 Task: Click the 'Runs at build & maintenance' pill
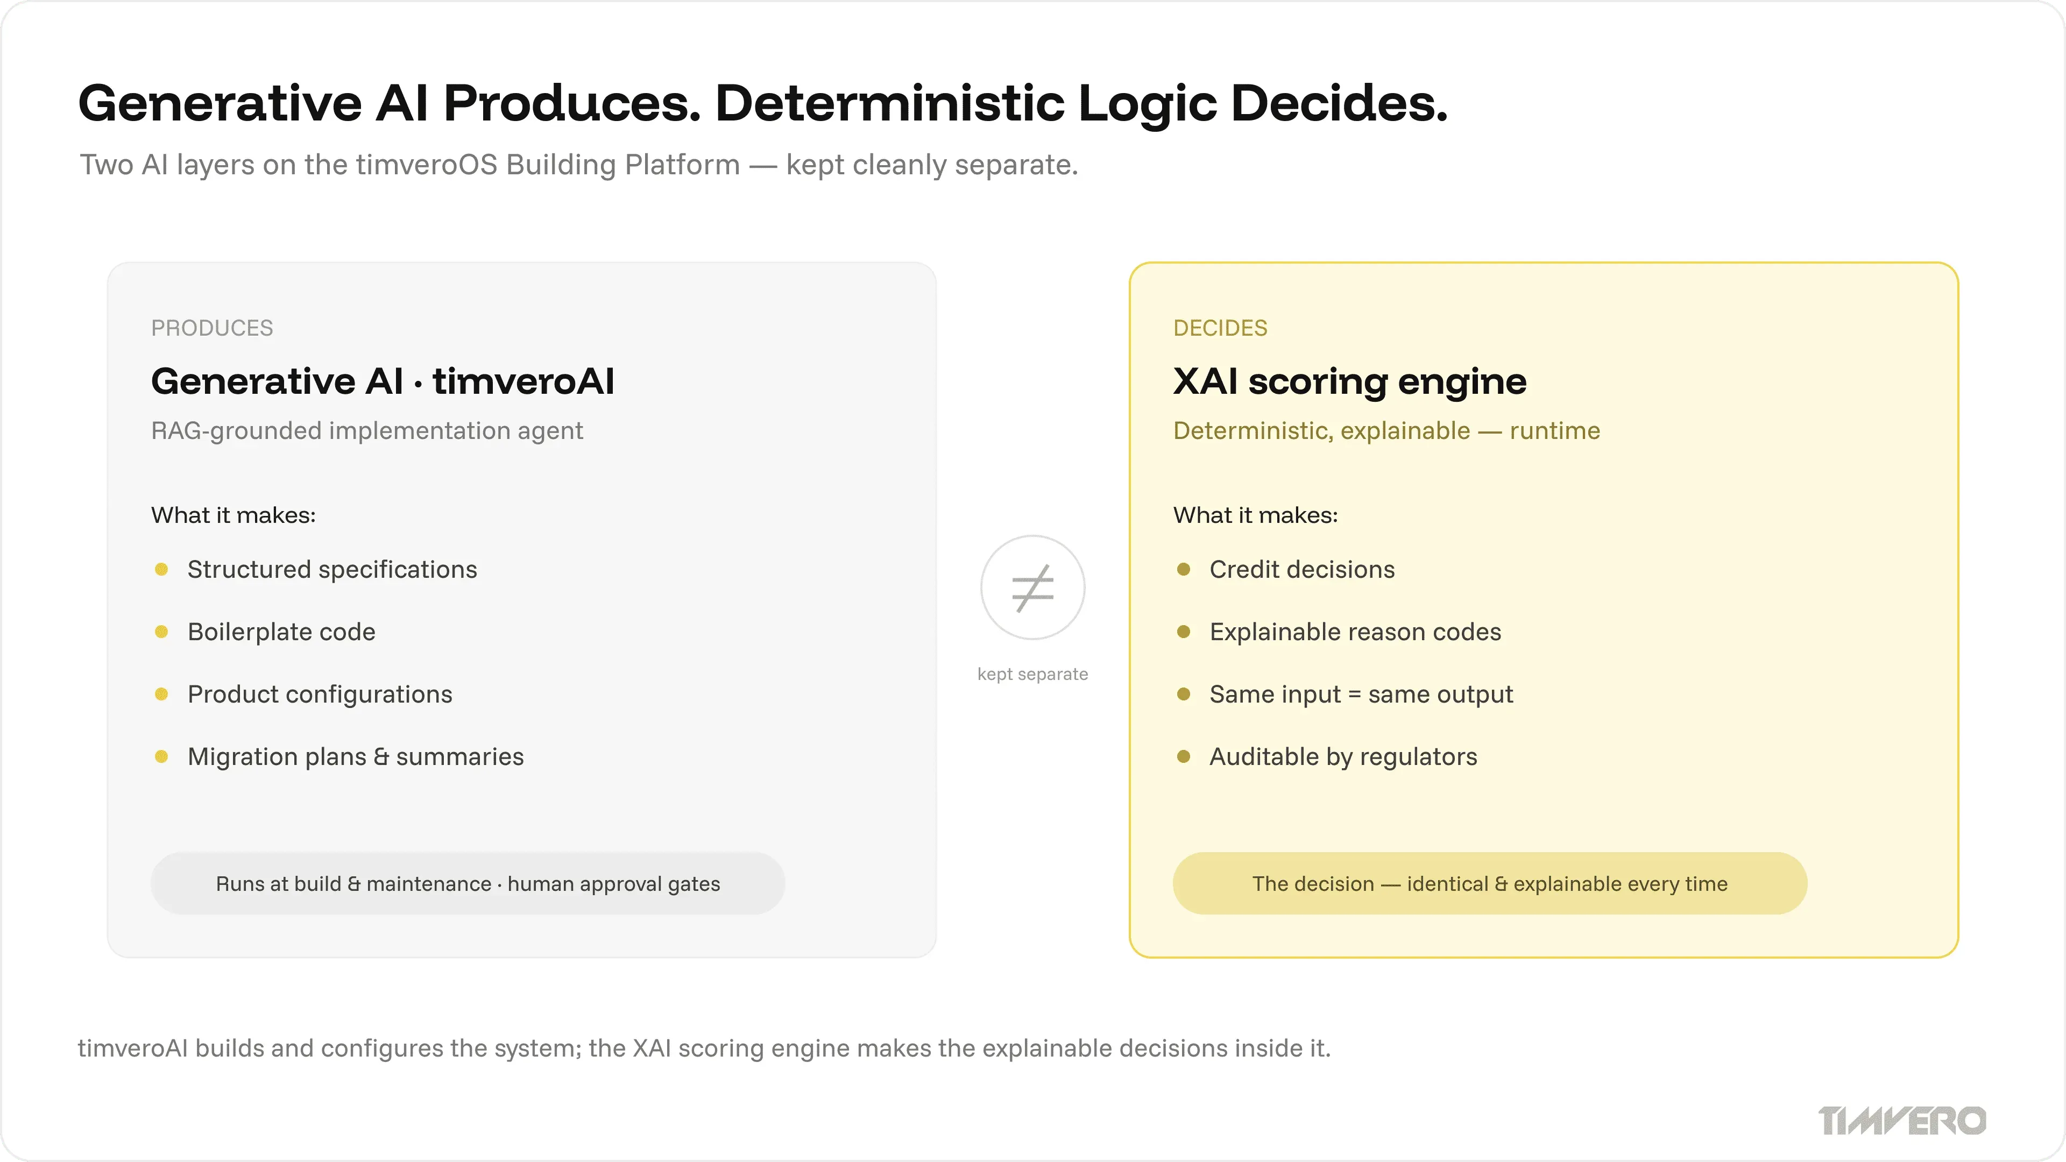tap(468, 883)
